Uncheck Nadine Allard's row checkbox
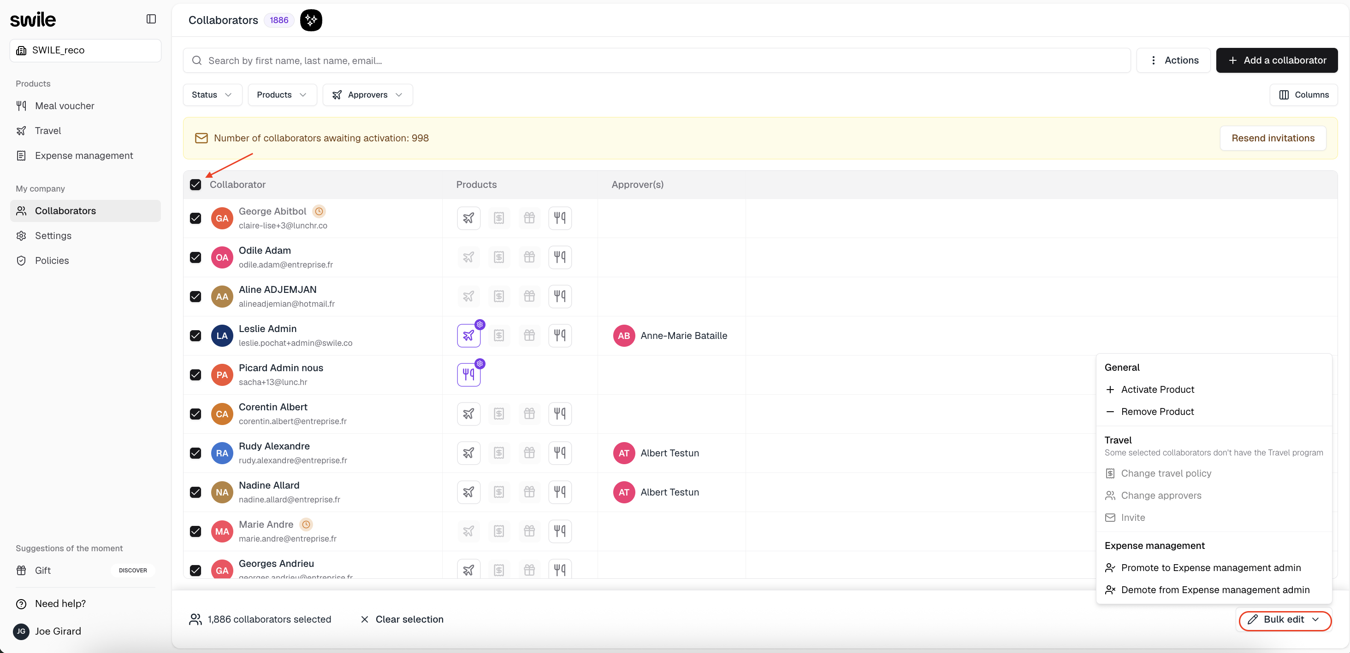The width and height of the screenshot is (1350, 653). point(195,492)
